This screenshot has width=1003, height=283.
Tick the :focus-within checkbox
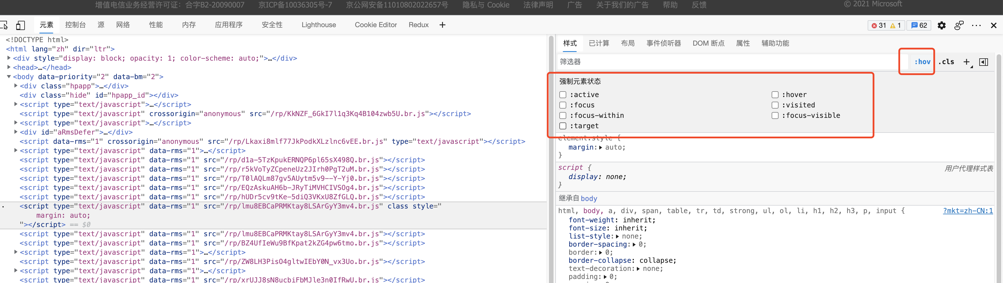(x=563, y=116)
